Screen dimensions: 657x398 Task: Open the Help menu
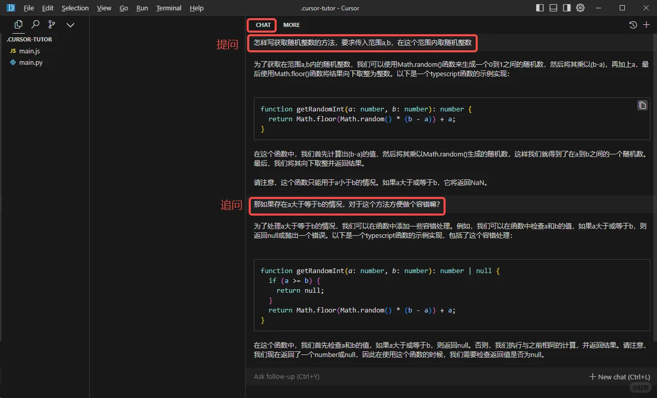[x=196, y=8]
